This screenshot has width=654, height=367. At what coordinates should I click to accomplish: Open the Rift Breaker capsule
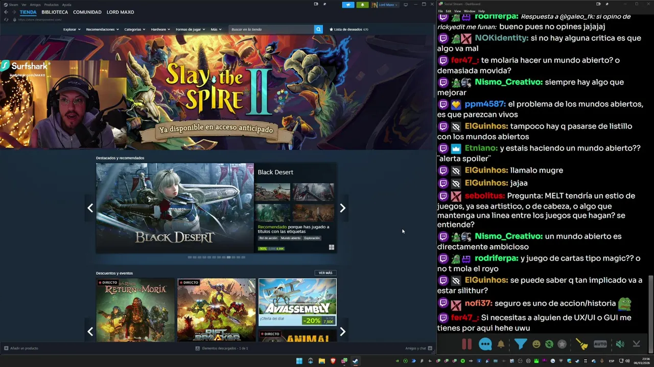[216, 310]
